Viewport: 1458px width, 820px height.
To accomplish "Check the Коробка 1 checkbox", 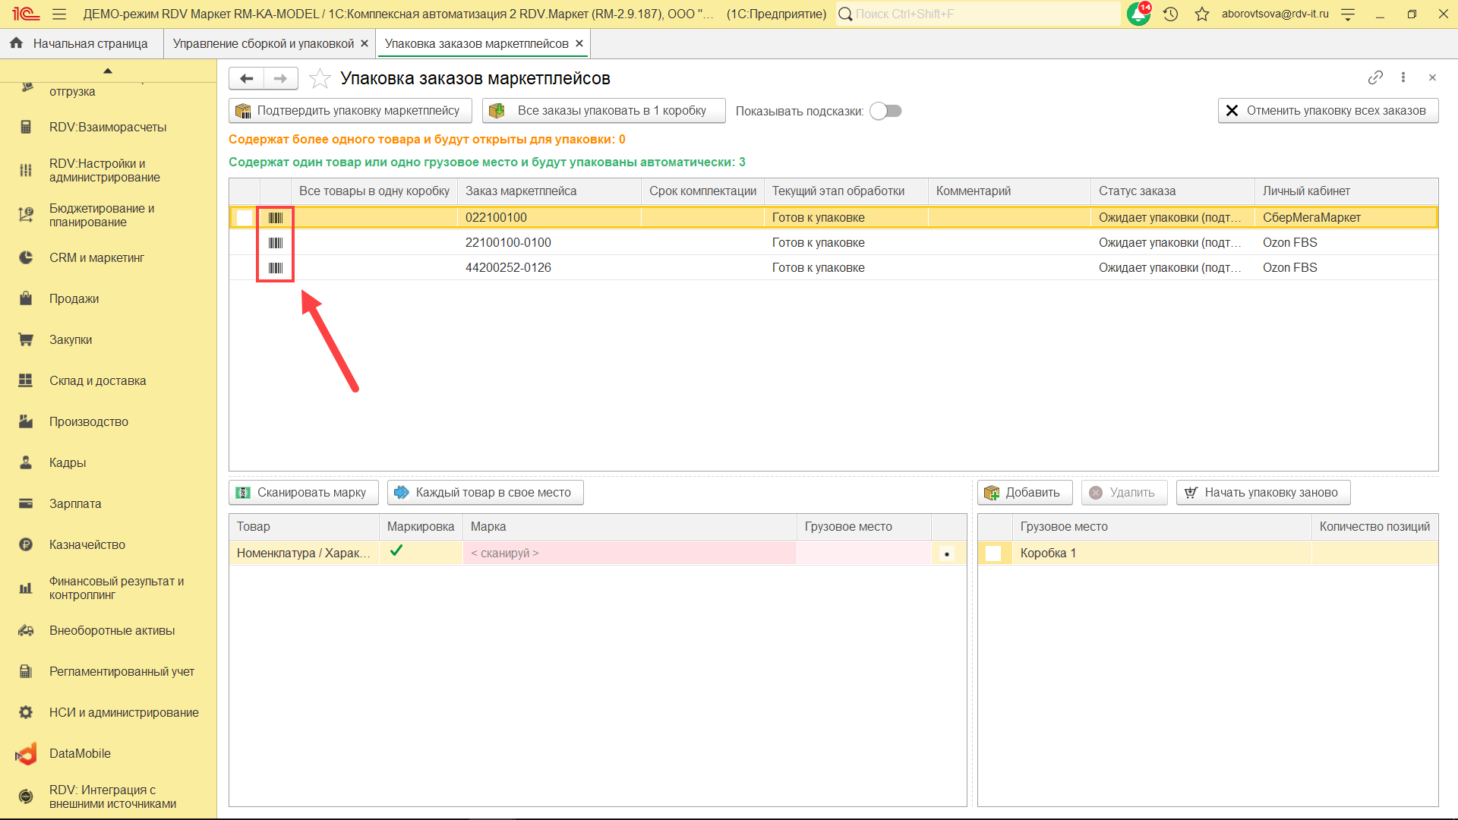I will tap(993, 553).
